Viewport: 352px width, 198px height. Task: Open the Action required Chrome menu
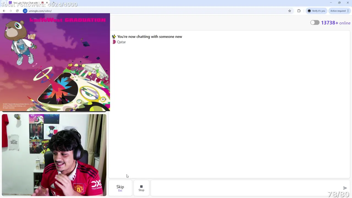point(340,11)
